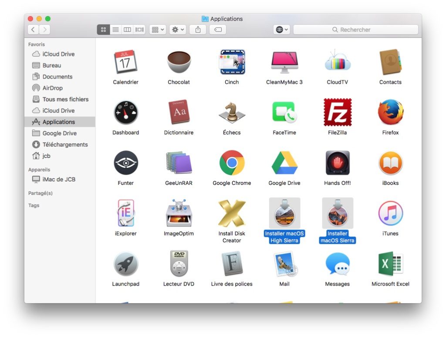Image resolution: width=446 pixels, height=338 pixels.
Task: Click the Share toolbar button
Action: click(198, 30)
